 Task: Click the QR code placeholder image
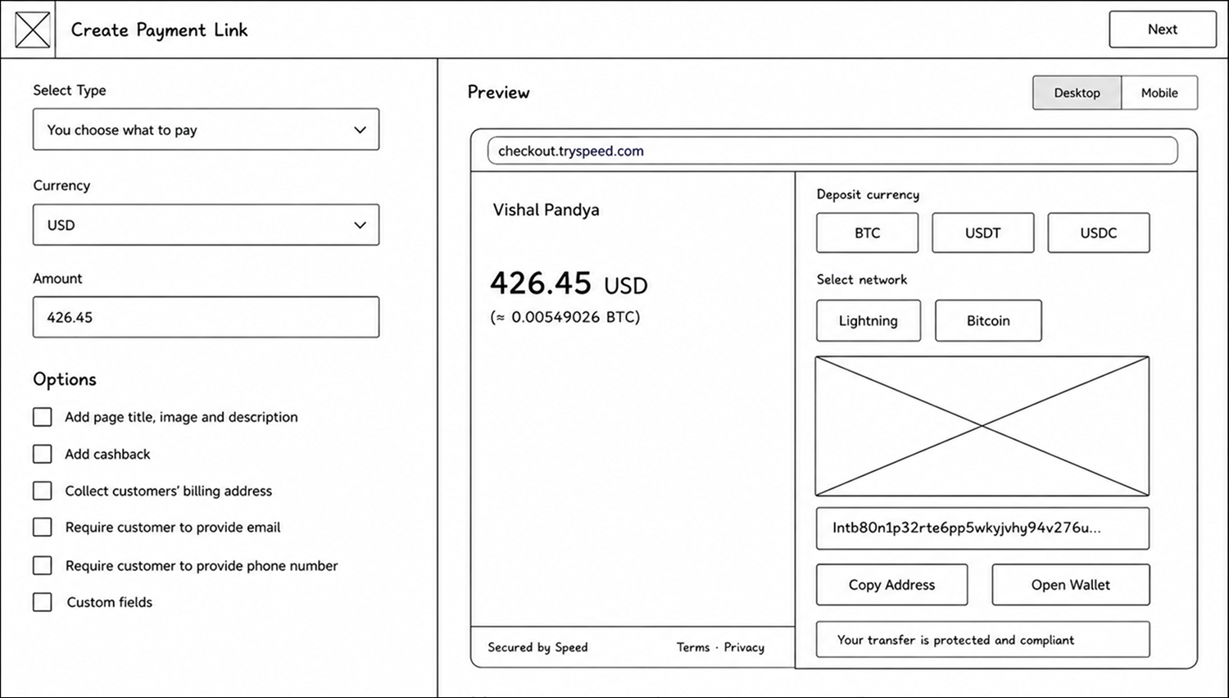pyautogui.click(x=982, y=426)
